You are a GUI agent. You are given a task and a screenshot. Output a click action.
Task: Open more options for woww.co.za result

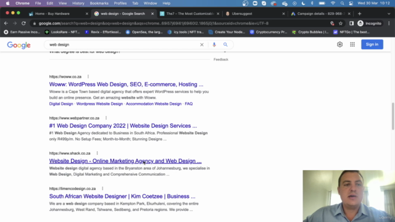[x=88, y=76]
